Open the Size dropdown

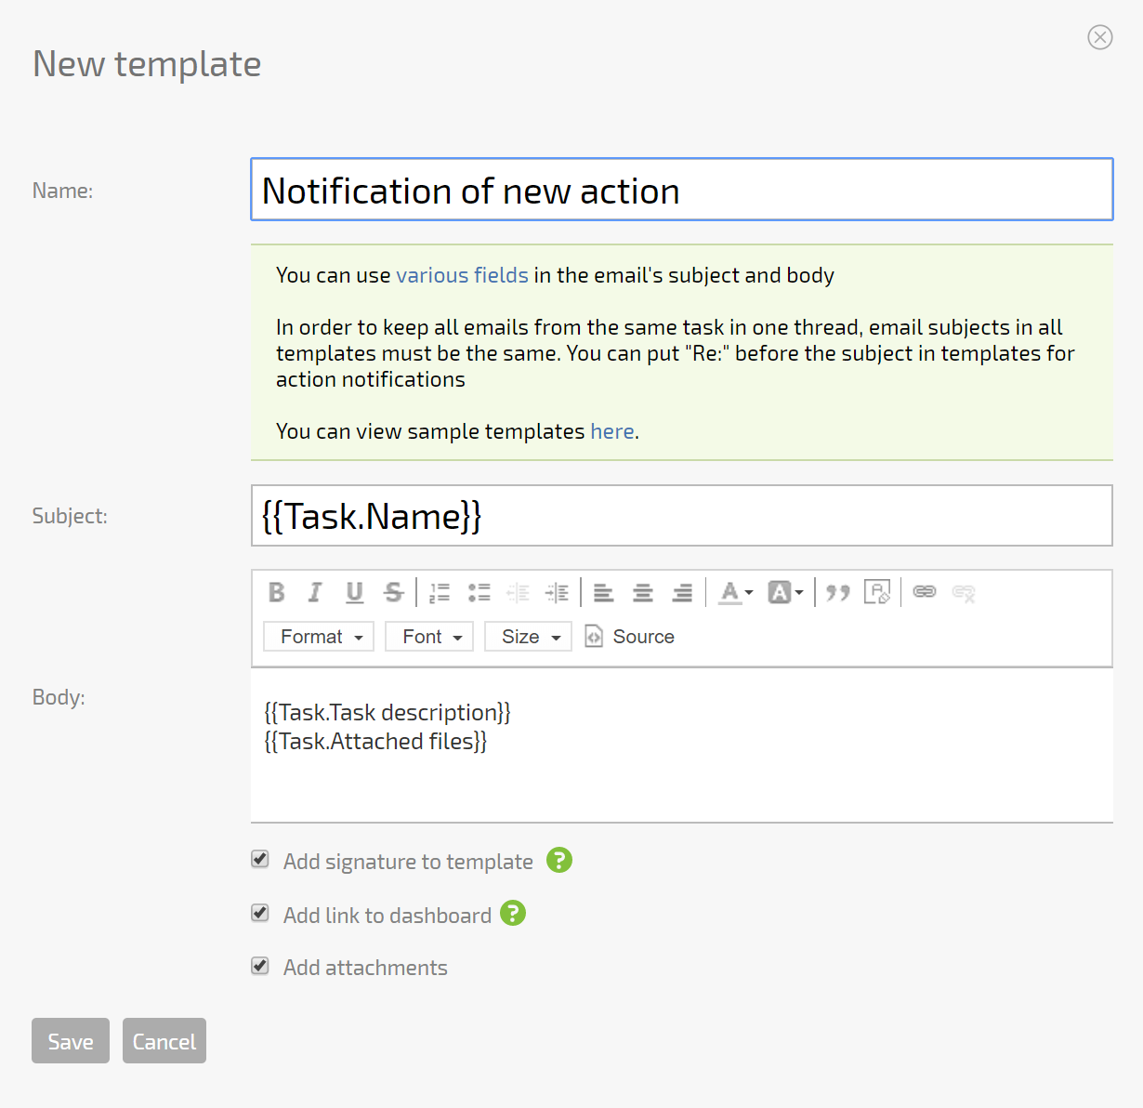[x=529, y=637]
